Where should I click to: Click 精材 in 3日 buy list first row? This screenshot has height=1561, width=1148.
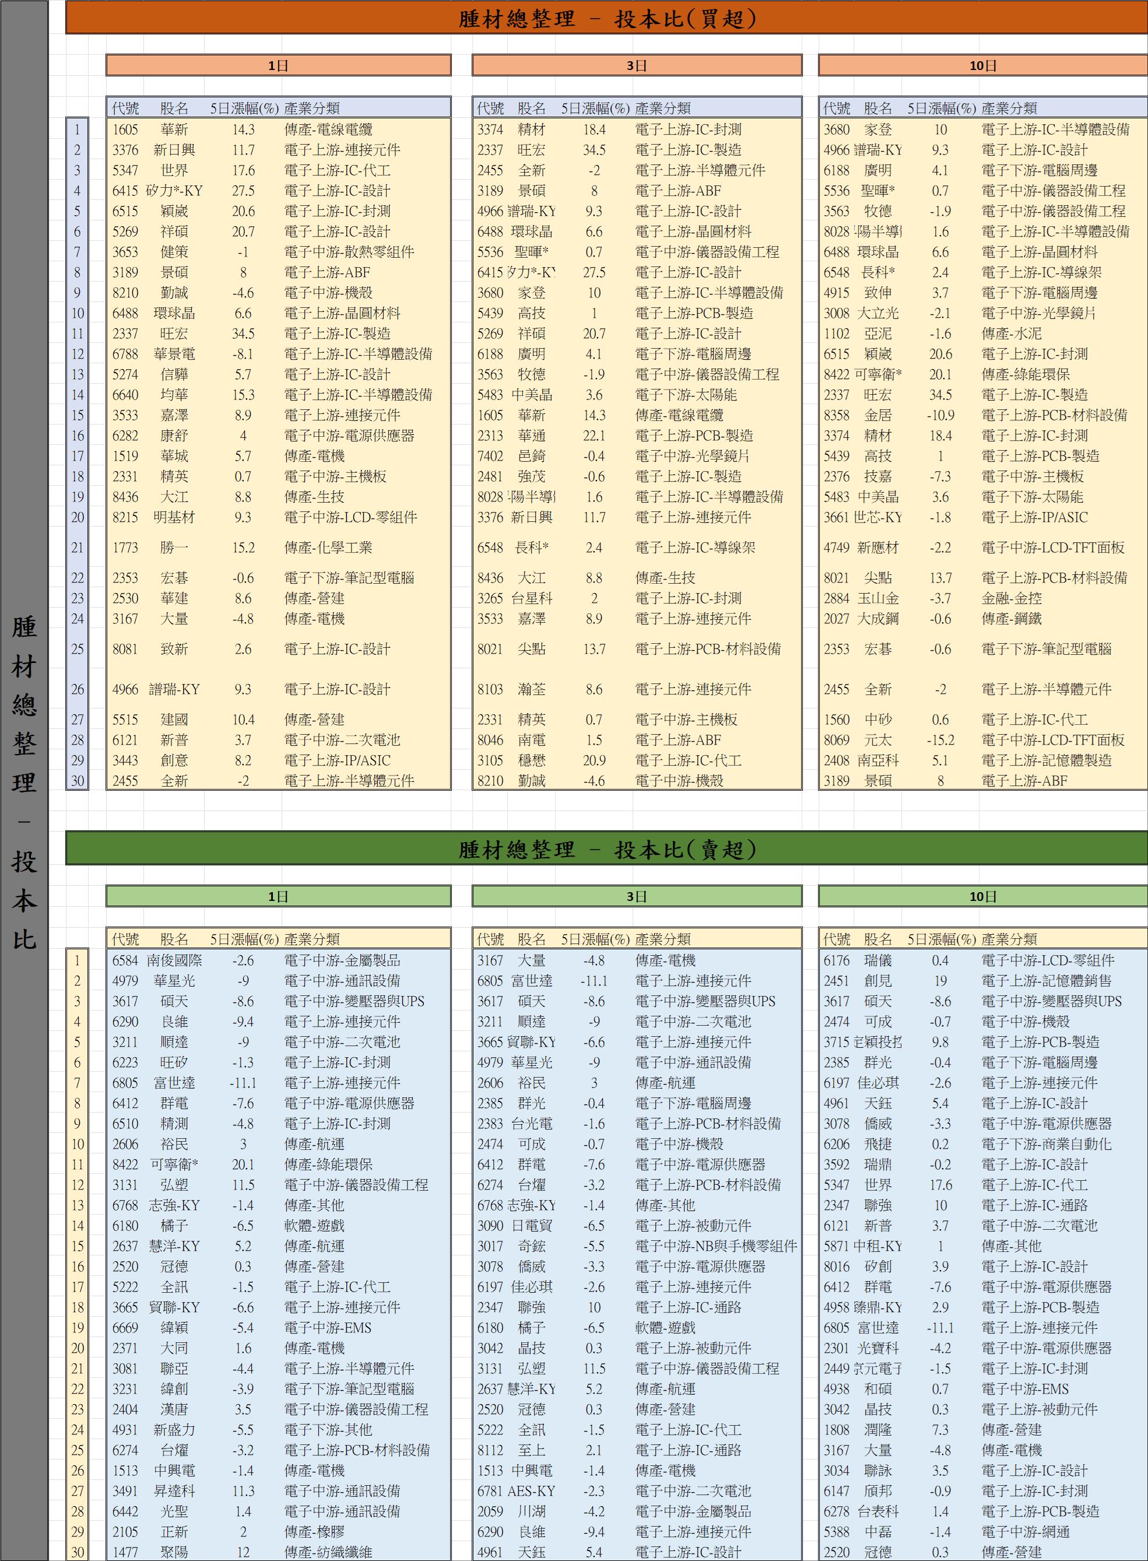coord(532,129)
